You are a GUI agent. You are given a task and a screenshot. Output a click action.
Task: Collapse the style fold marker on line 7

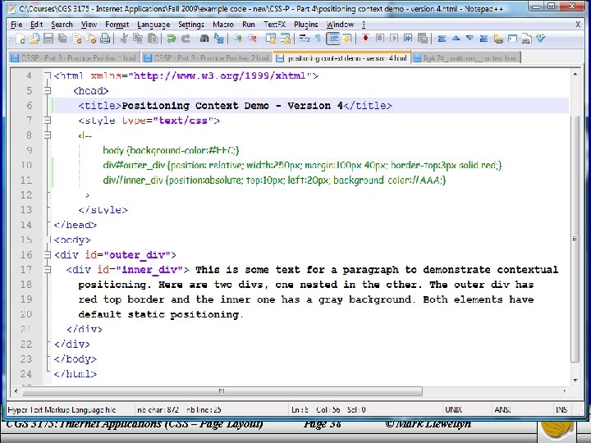click(48, 121)
